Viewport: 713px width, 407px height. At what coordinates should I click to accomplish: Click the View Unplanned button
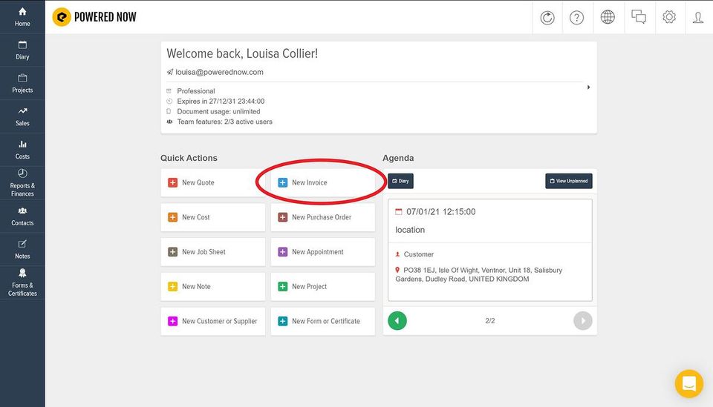click(568, 181)
